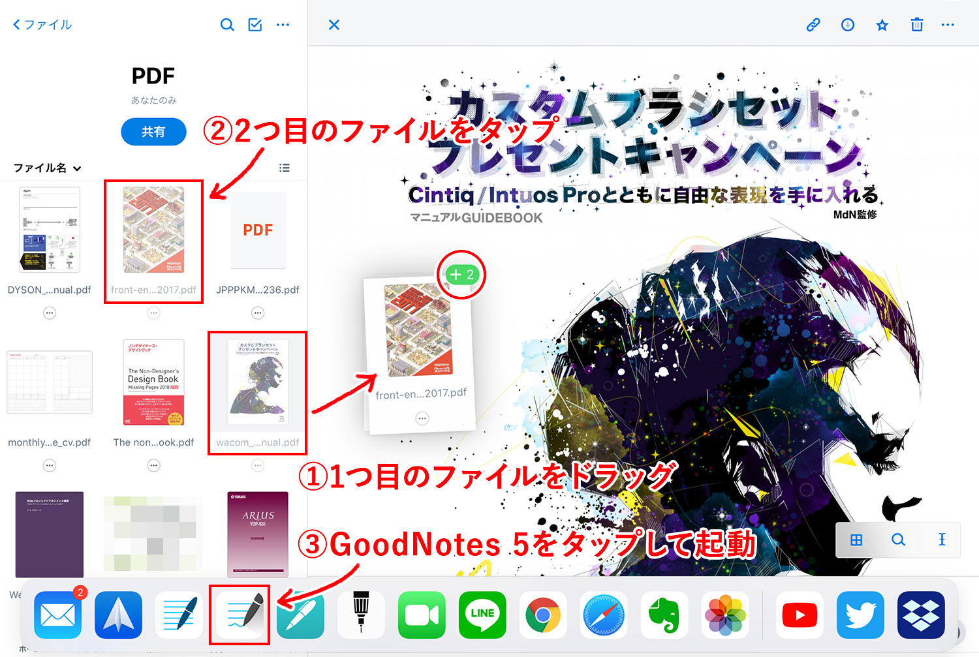Open JPPPKM...236.pdf file
The width and height of the screenshot is (979, 657).
click(258, 230)
